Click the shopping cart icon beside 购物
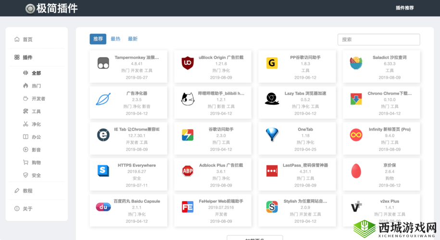 click(x=25, y=162)
